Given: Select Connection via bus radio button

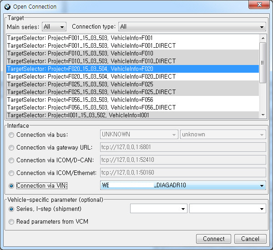Looking at the screenshot, I should pyautogui.click(x=11, y=135).
